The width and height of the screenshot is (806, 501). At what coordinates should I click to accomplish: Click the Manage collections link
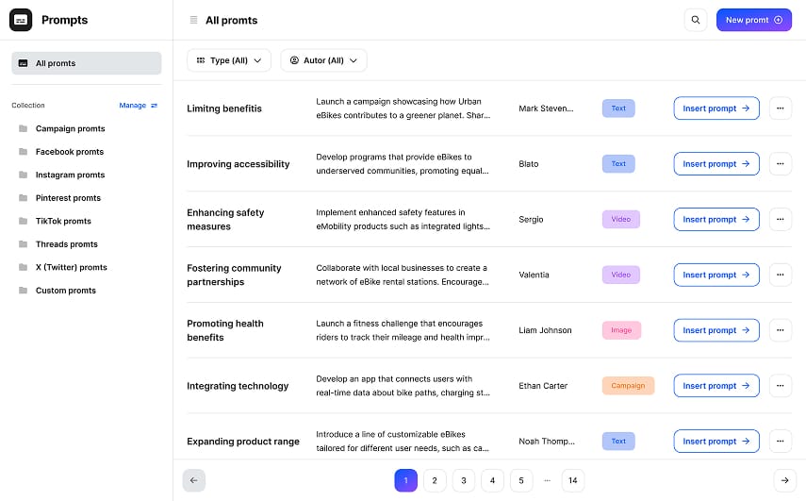click(138, 106)
